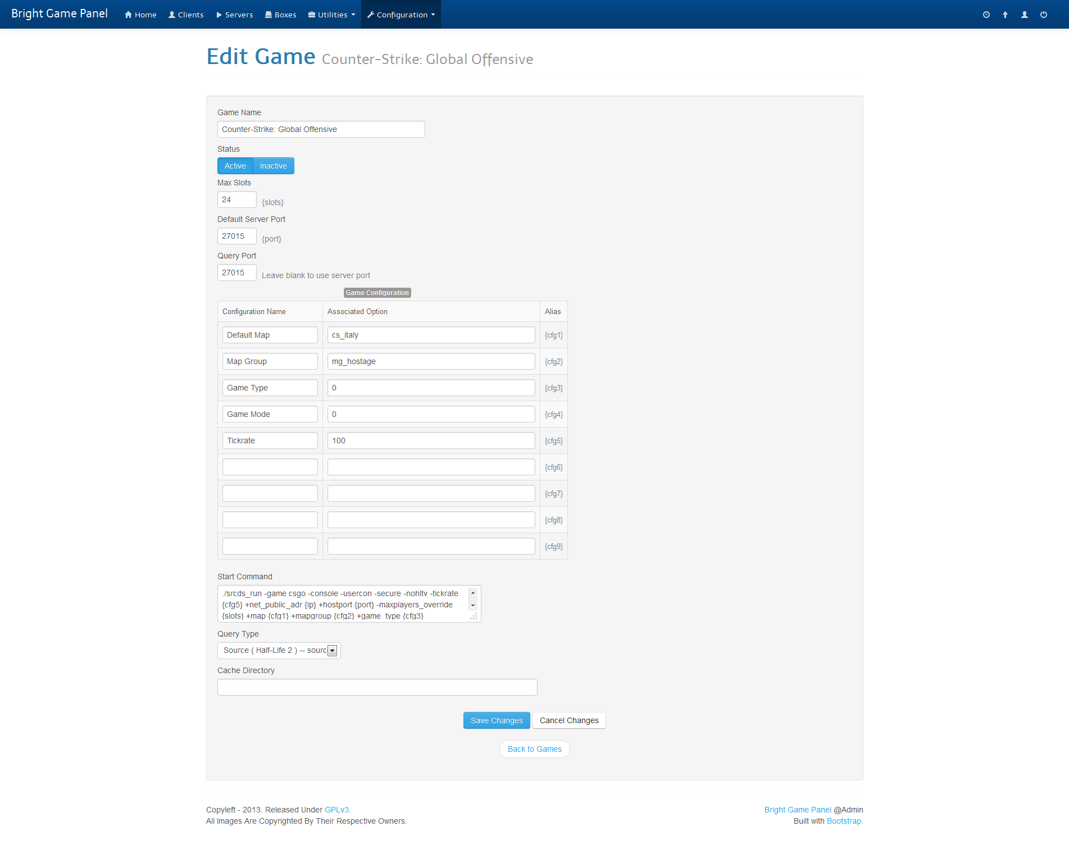The image size is (1069, 849).
Task: Open the user profile icon top right
Action: tap(1024, 15)
